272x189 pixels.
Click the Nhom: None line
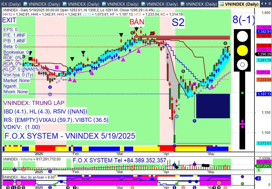(16, 92)
